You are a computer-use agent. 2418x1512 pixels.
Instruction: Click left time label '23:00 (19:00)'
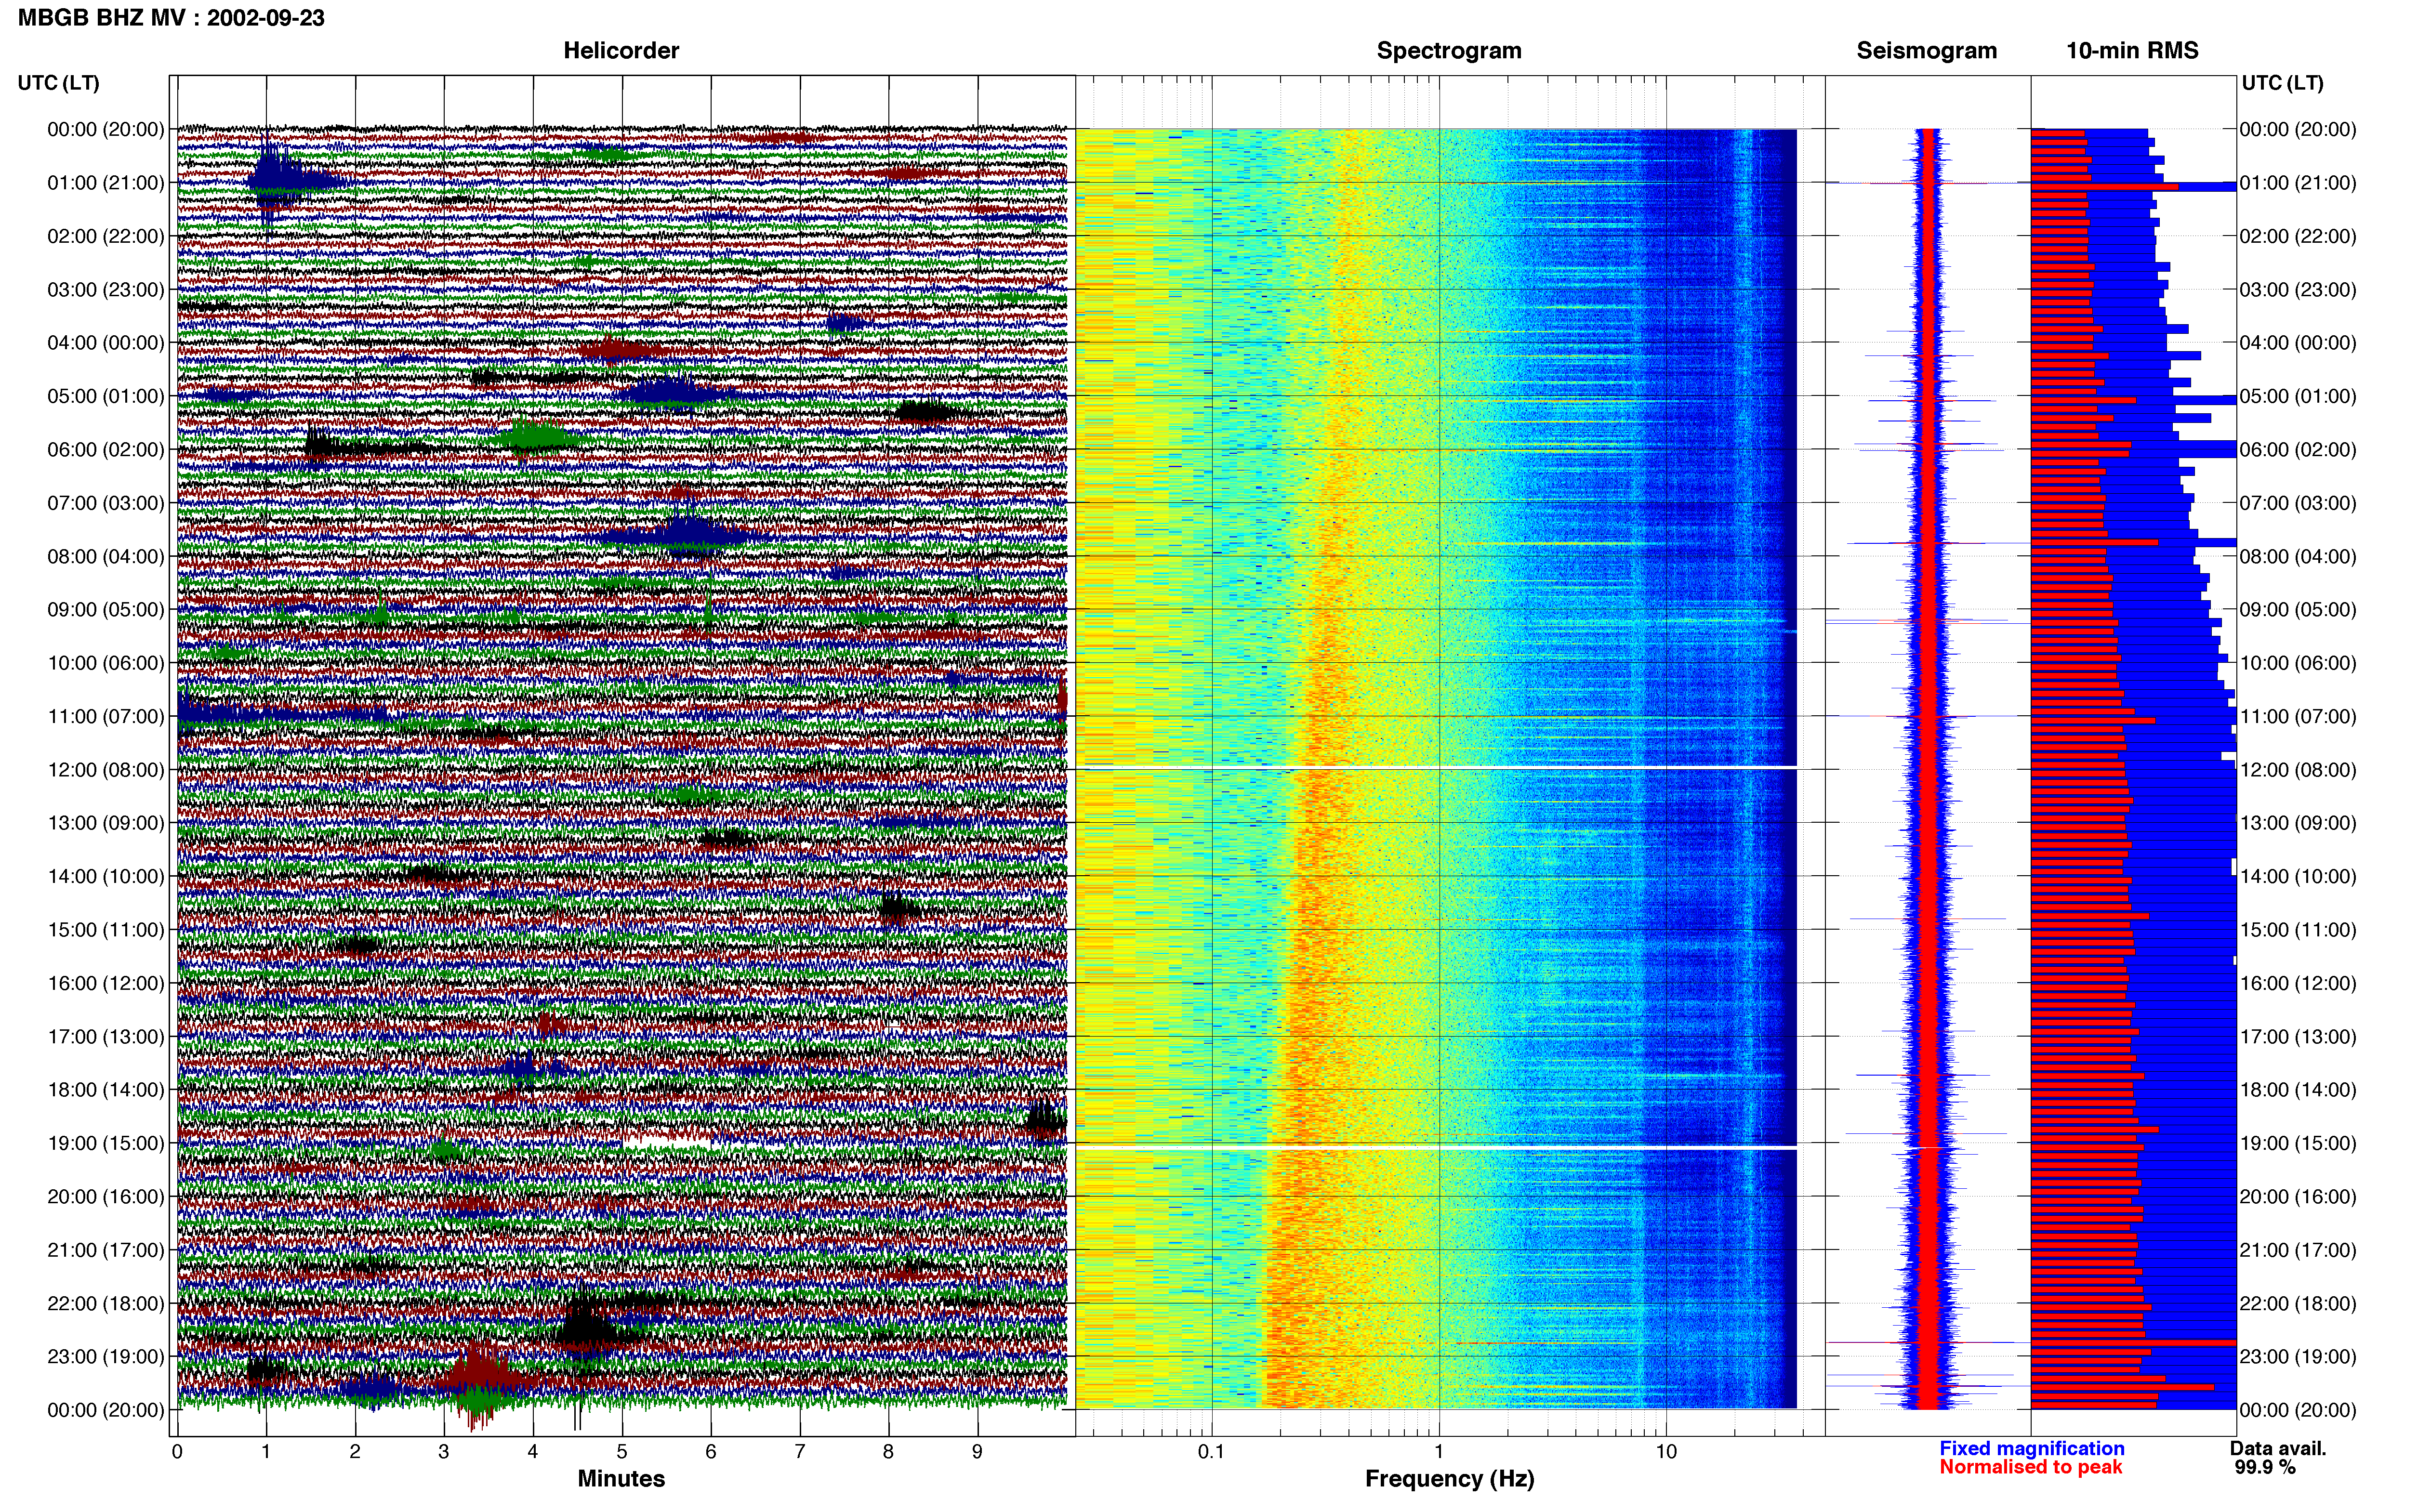[106, 1357]
